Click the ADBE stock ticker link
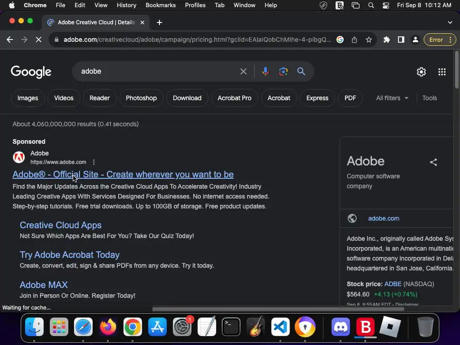Viewport: 460px width, 345px height. click(393, 284)
